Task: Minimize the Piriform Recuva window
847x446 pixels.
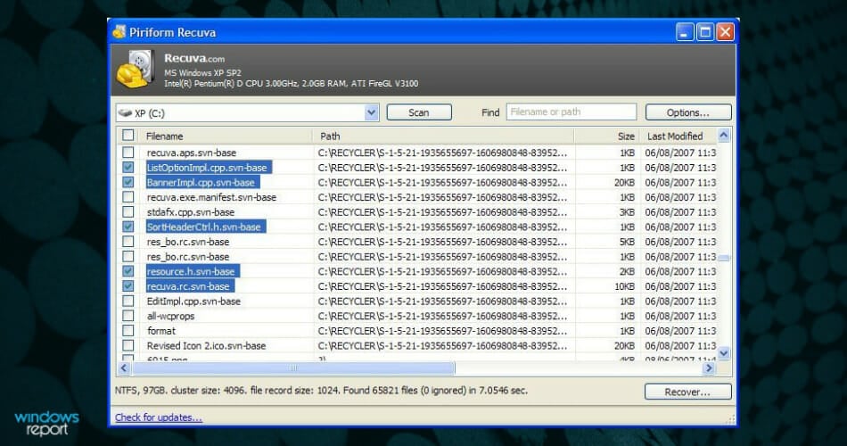Action: click(685, 32)
